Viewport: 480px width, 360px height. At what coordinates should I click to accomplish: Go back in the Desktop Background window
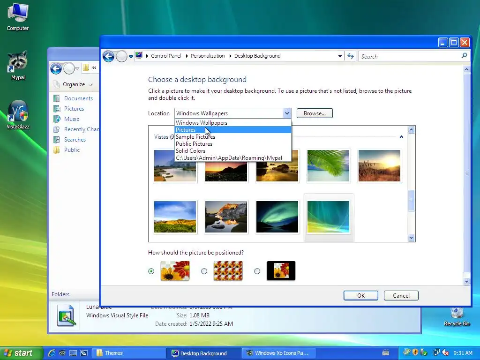[108, 56]
